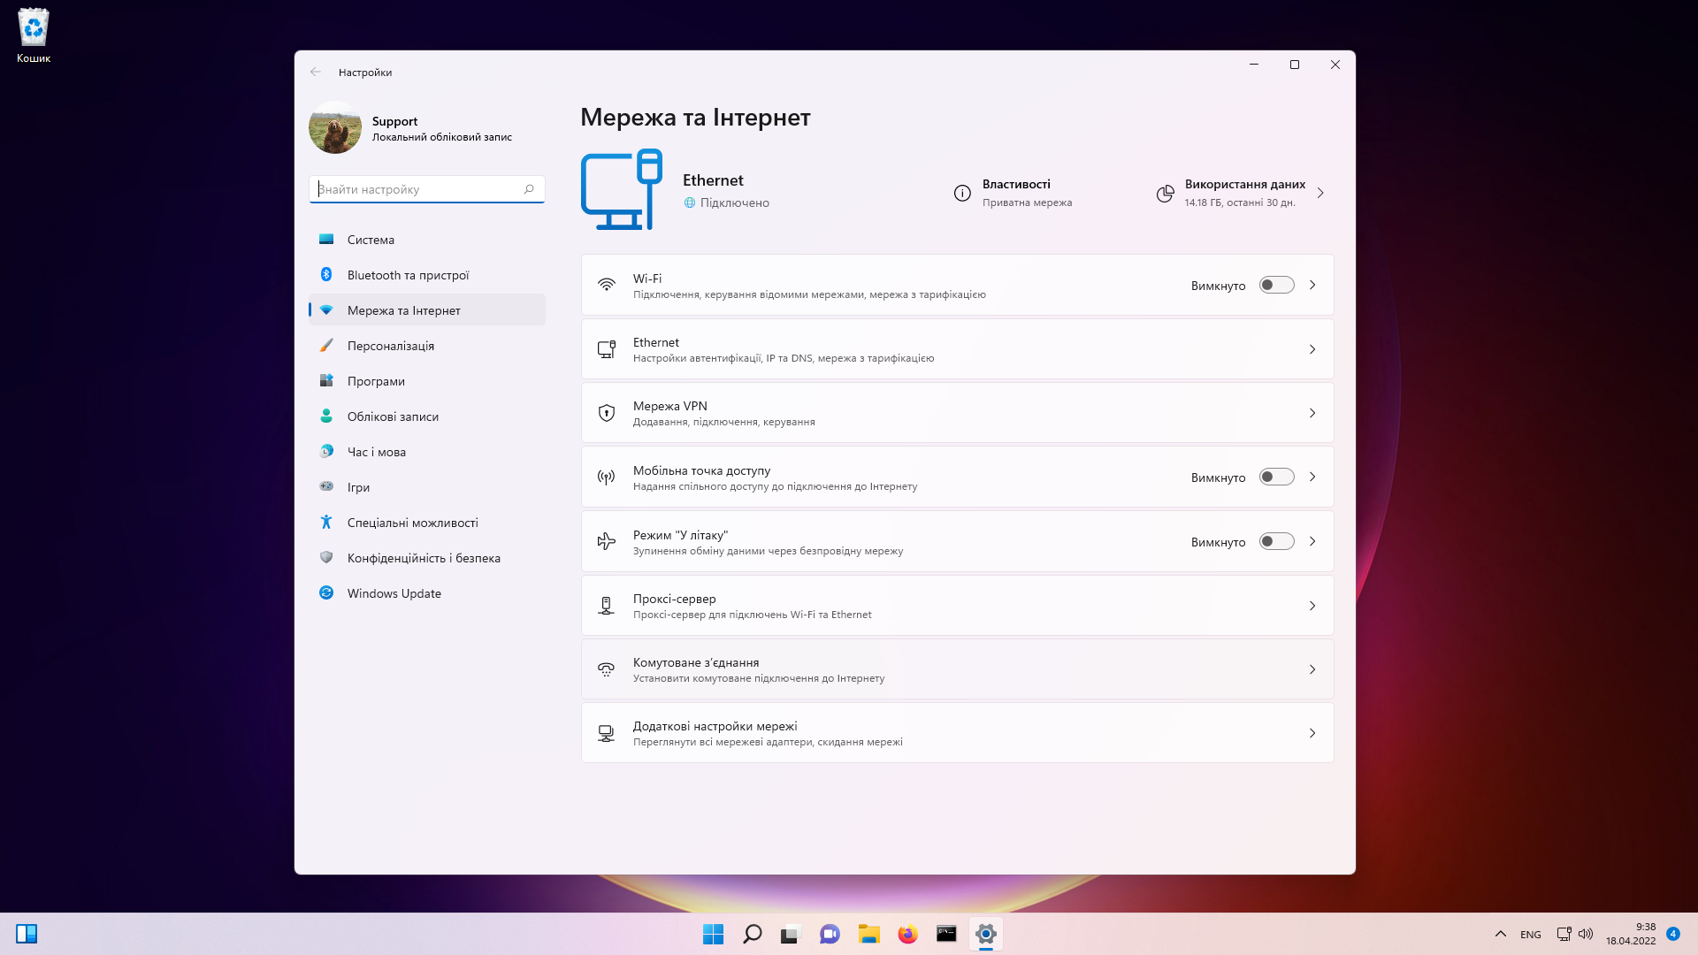Enable the mobile hotspot toggle
Screen dimensions: 1698x955
point(1276,477)
